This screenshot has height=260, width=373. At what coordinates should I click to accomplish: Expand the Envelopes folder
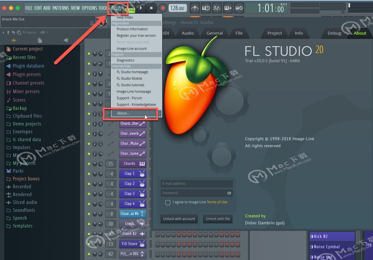pyautogui.click(x=19, y=132)
